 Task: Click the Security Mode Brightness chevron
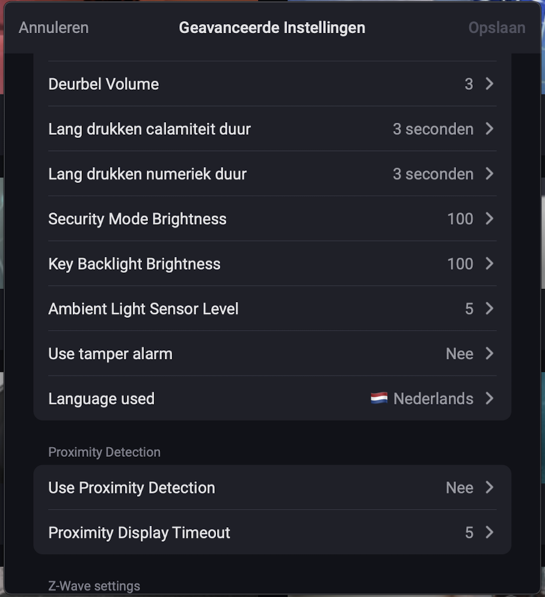click(489, 219)
